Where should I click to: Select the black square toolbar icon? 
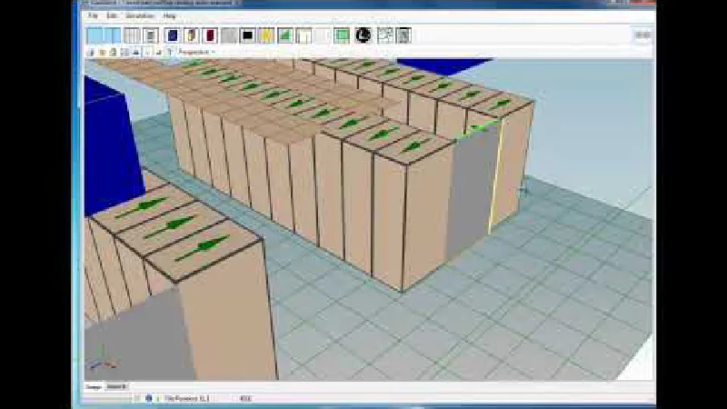click(247, 35)
